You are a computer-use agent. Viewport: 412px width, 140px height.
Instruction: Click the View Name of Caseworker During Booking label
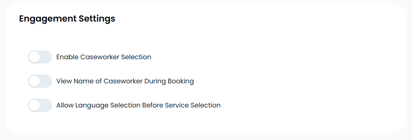pyautogui.click(x=125, y=81)
